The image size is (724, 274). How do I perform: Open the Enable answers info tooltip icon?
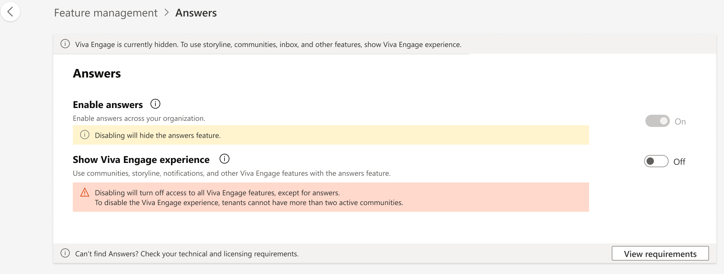[155, 104]
